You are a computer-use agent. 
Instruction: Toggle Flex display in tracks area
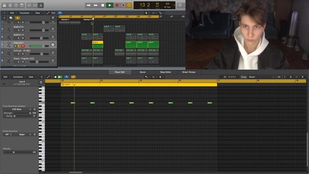(54, 13)
